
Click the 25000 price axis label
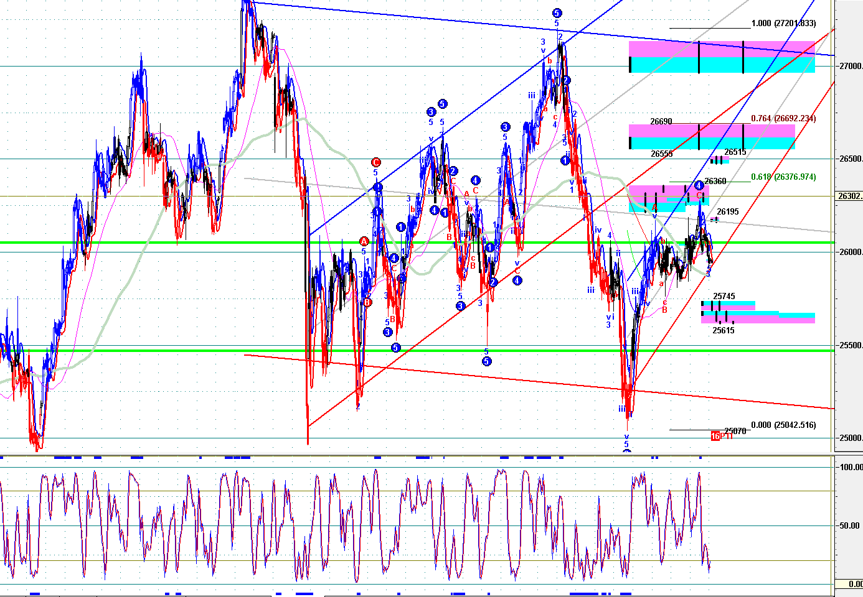(x=850, y=438)
